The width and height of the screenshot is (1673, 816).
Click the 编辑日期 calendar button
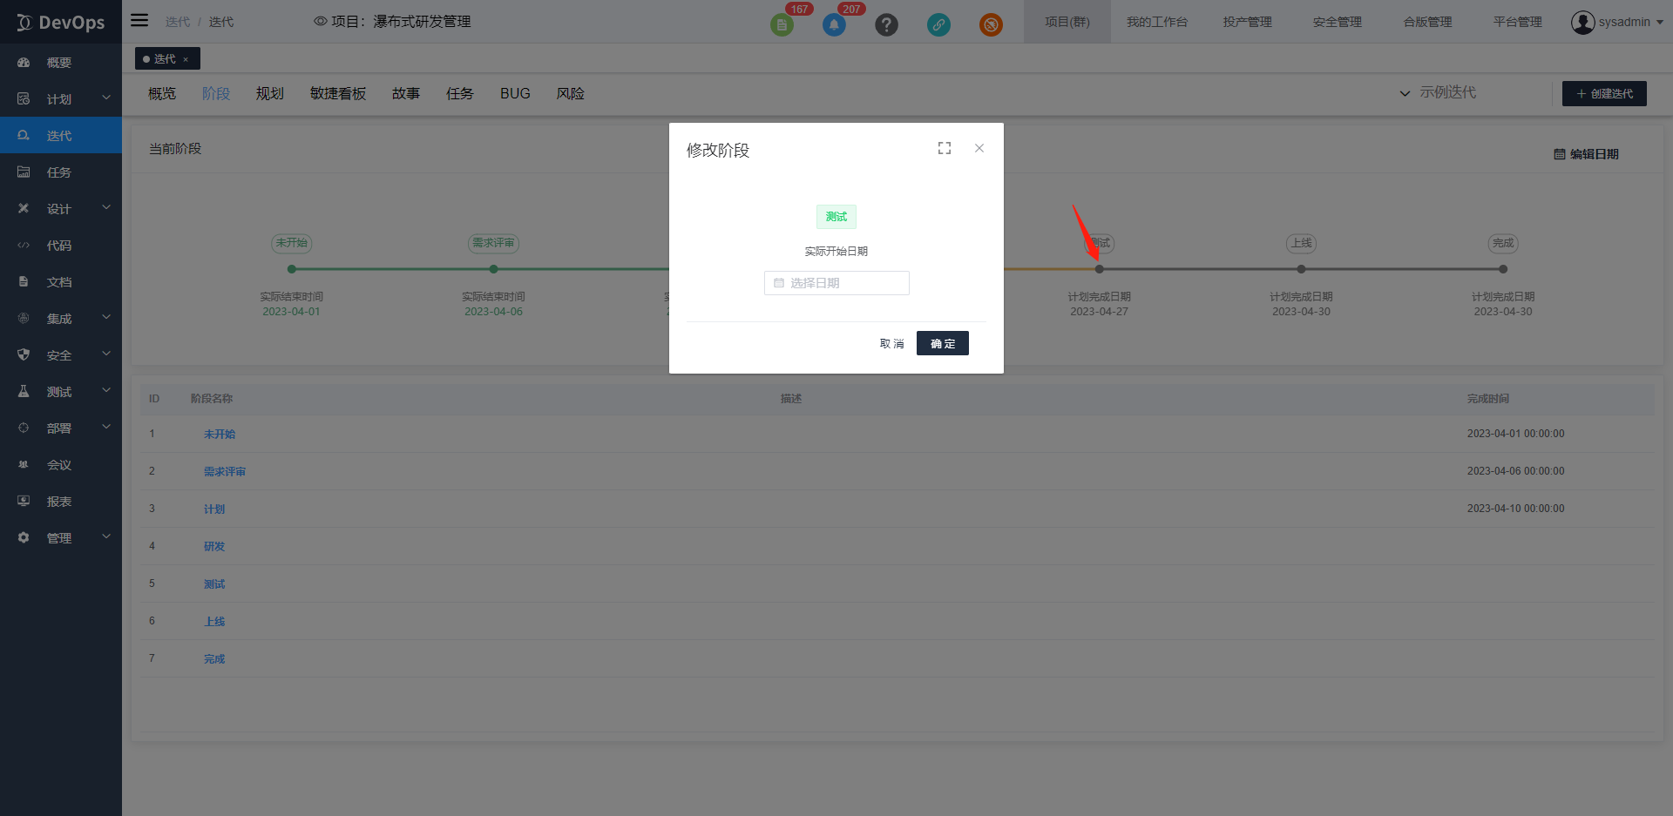[x=1586, y=154]
